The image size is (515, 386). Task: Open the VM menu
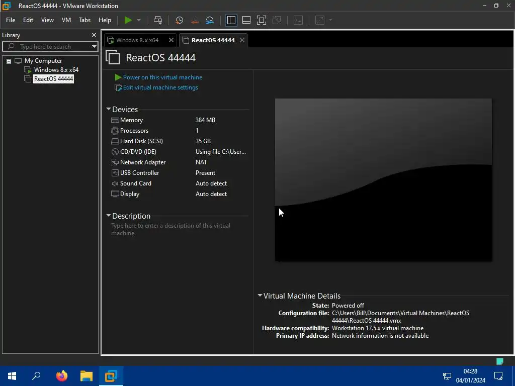[66, 20]
